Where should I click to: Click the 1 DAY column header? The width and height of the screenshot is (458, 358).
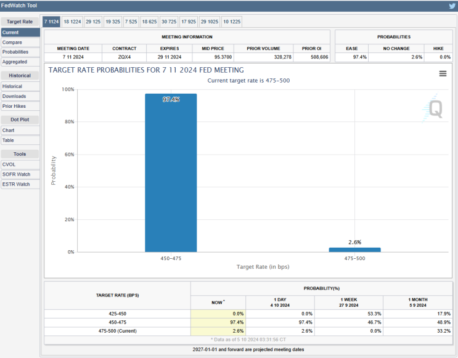pos(280,303)
